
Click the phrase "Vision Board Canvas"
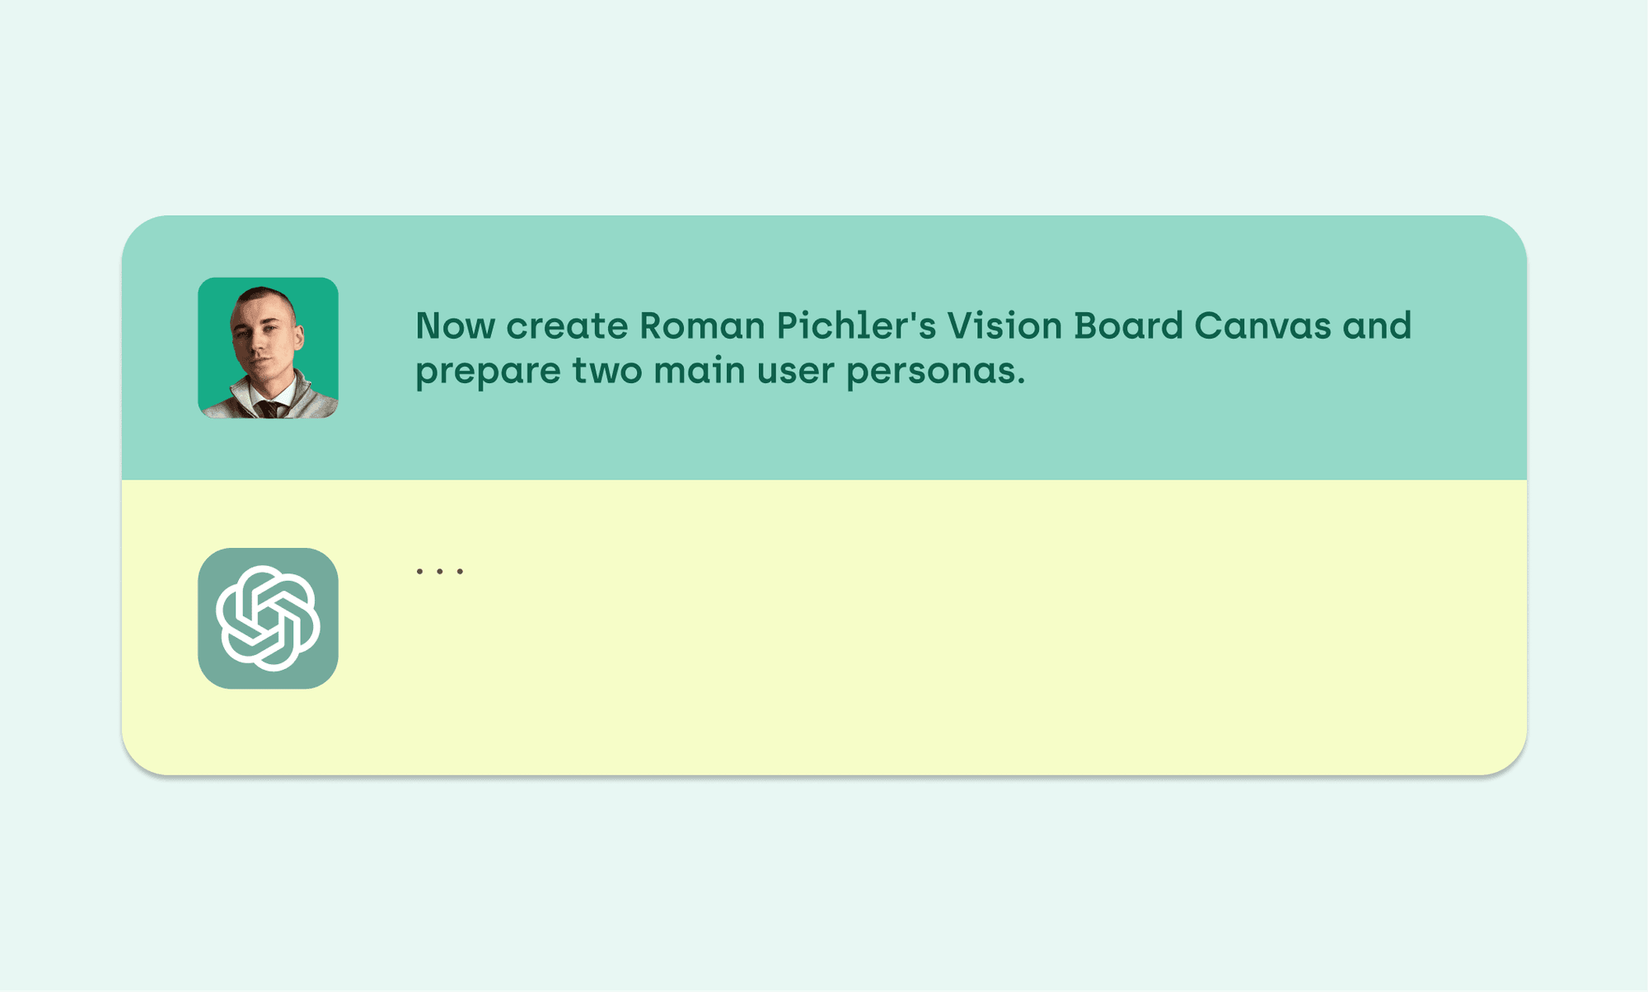tap(1139, 325)
